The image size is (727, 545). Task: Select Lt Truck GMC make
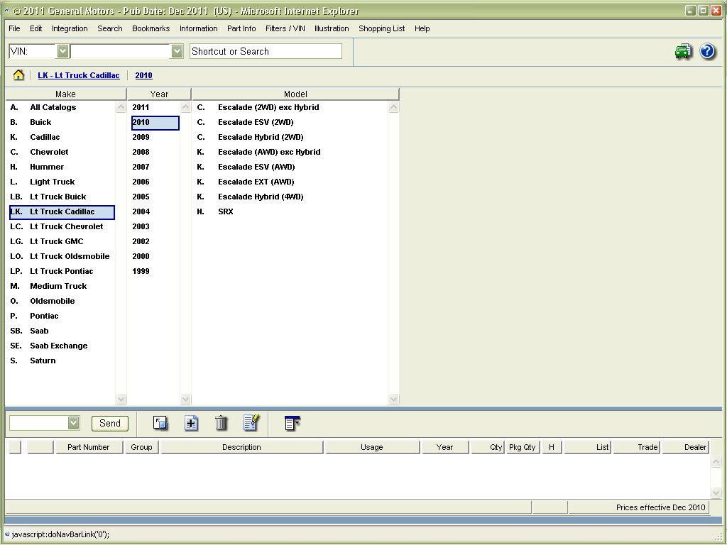[62, 241]
